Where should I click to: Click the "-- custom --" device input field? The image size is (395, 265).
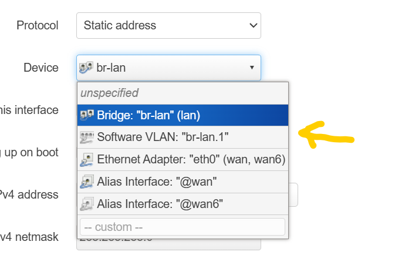[182, 227]
